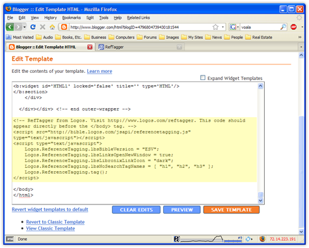The height and width of the screenshot is (248, 309).
Task: Click the Stop loading X icon
Action: coord(42,27)
